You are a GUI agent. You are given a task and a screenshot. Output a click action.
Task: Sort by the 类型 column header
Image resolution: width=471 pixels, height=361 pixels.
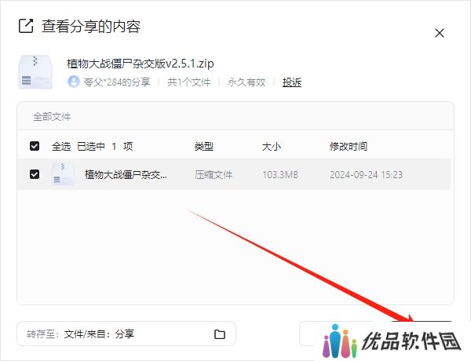[x=203, y=147]
